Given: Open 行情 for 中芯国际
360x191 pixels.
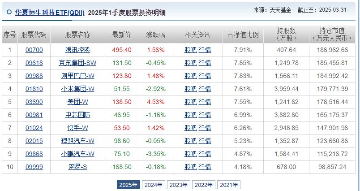Looking at the screenshot, I should [205, 115].
